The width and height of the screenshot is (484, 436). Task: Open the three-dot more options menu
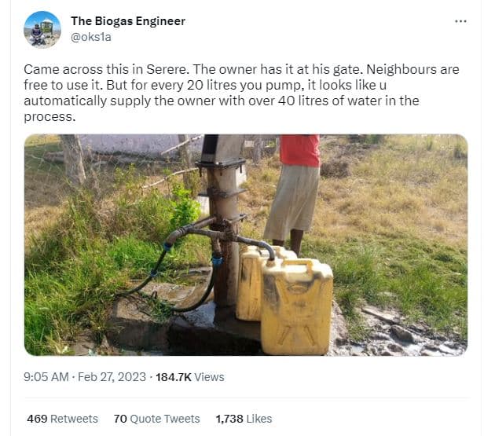tap(460, 21)
